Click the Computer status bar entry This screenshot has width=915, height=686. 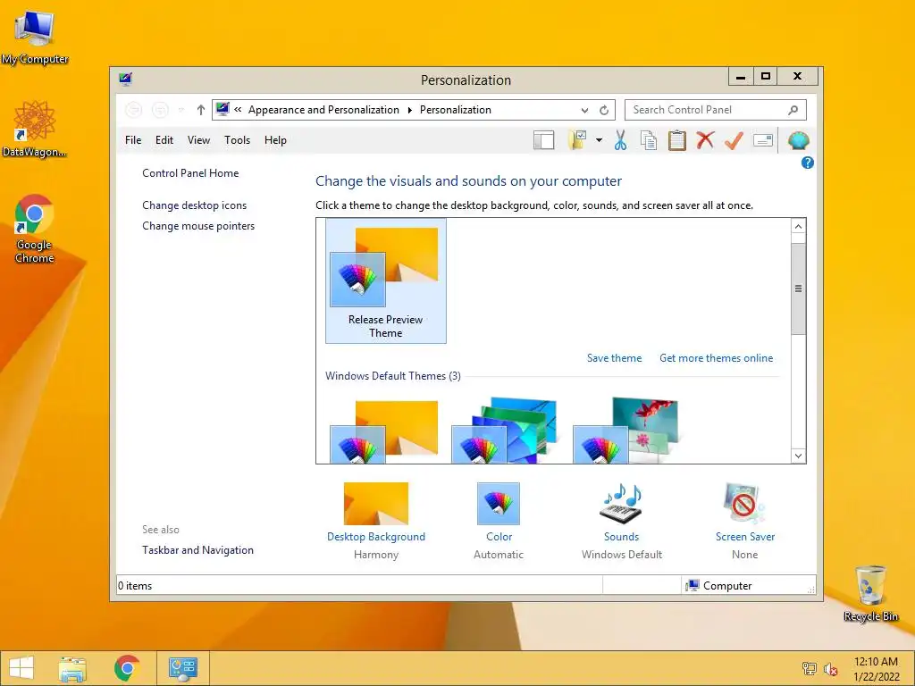point(718,586)
